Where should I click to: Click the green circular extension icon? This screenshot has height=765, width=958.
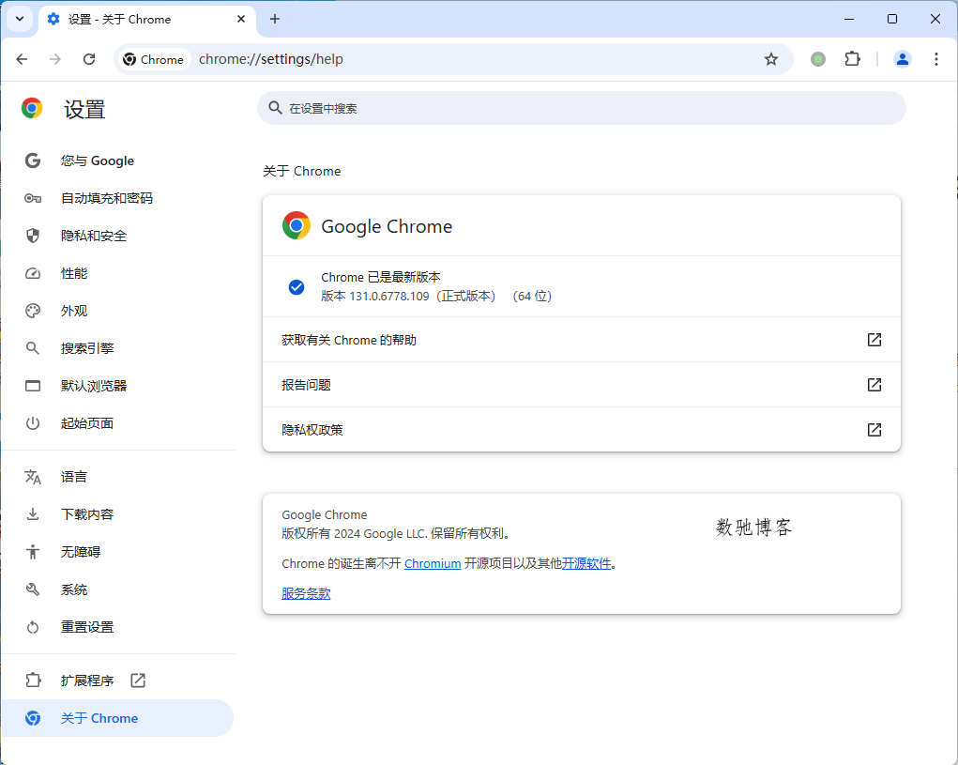click(x=818, y=59)
